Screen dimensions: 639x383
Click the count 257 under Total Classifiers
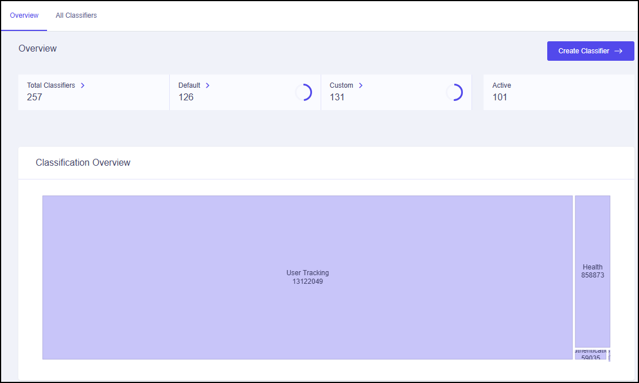pyautogui.click(x=34, y=97)
